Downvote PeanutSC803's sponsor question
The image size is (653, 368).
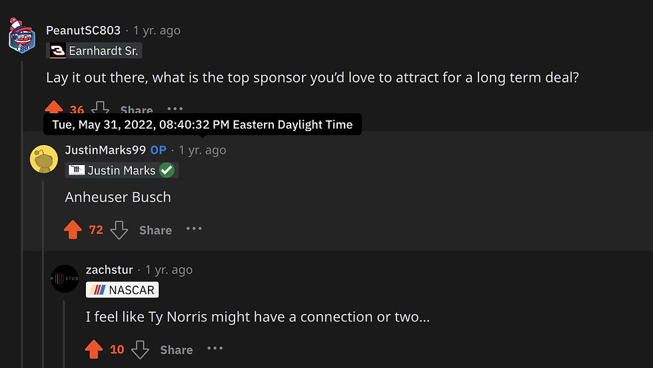[100, 109]
